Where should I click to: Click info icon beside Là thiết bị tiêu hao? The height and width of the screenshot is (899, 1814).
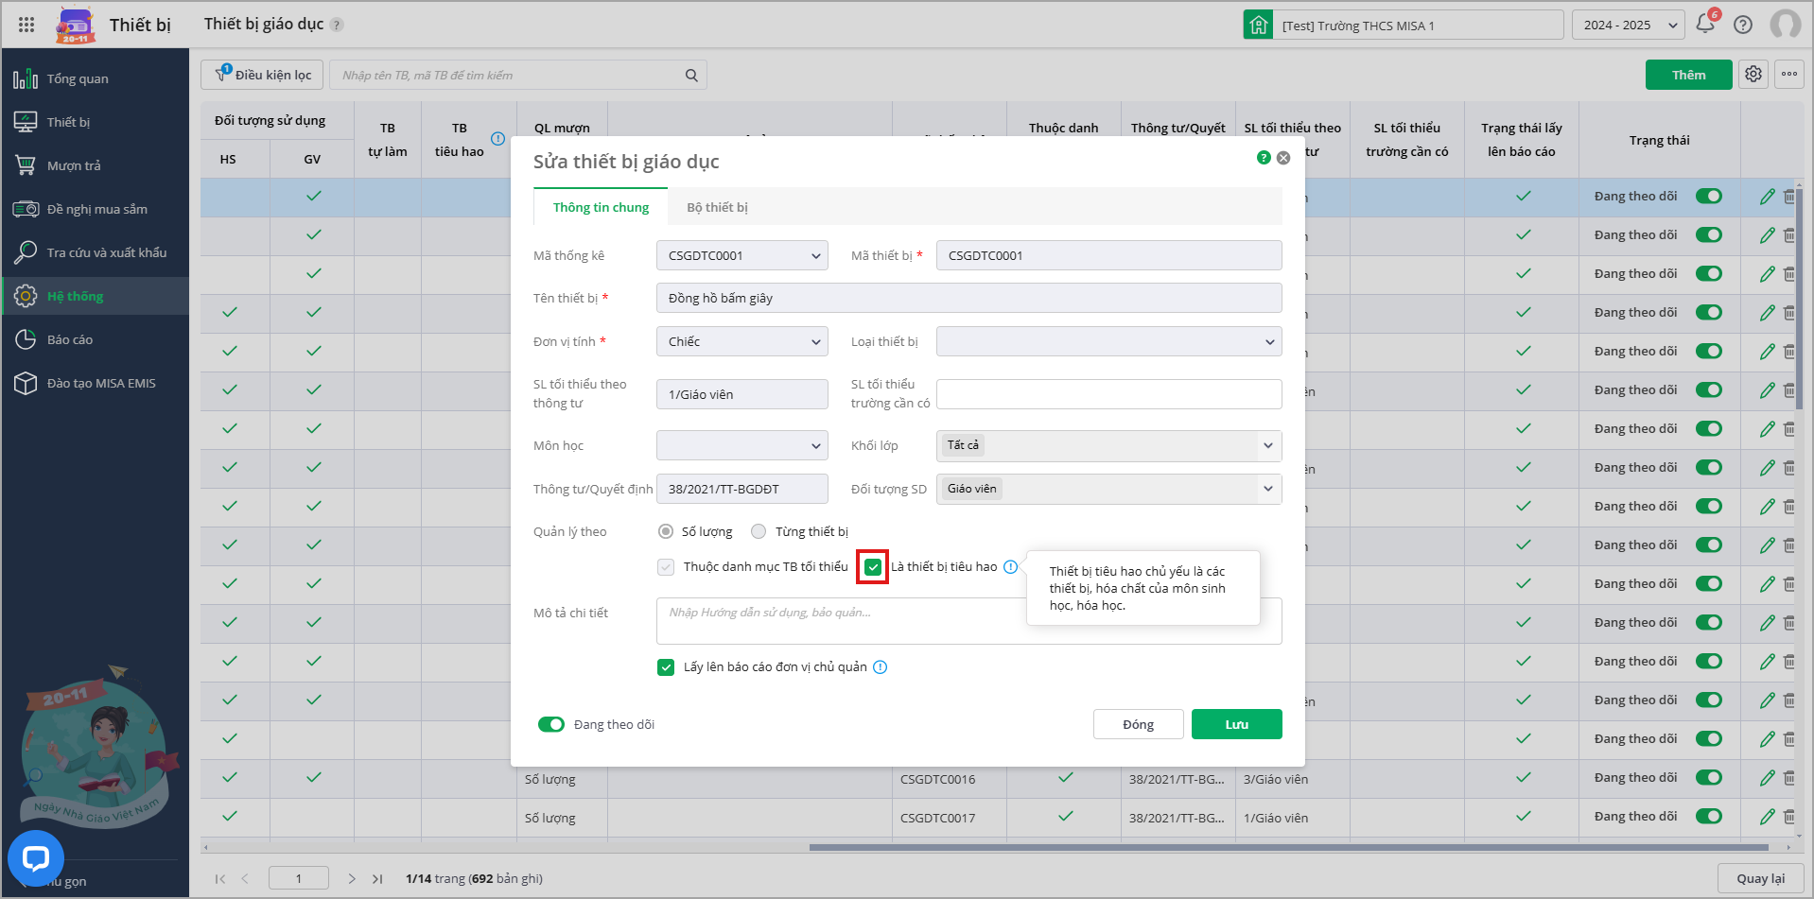(1010, 567)
